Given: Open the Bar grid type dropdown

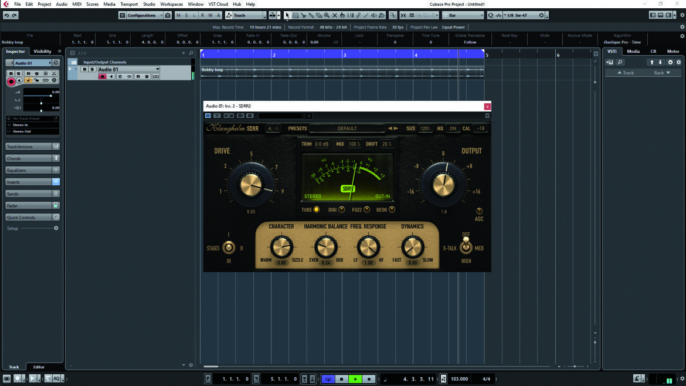Looking at the screenshot, I should [463, 15].
